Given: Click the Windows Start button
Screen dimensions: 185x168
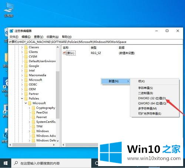Looking at the screenshot, I should (x=6, y=163).
